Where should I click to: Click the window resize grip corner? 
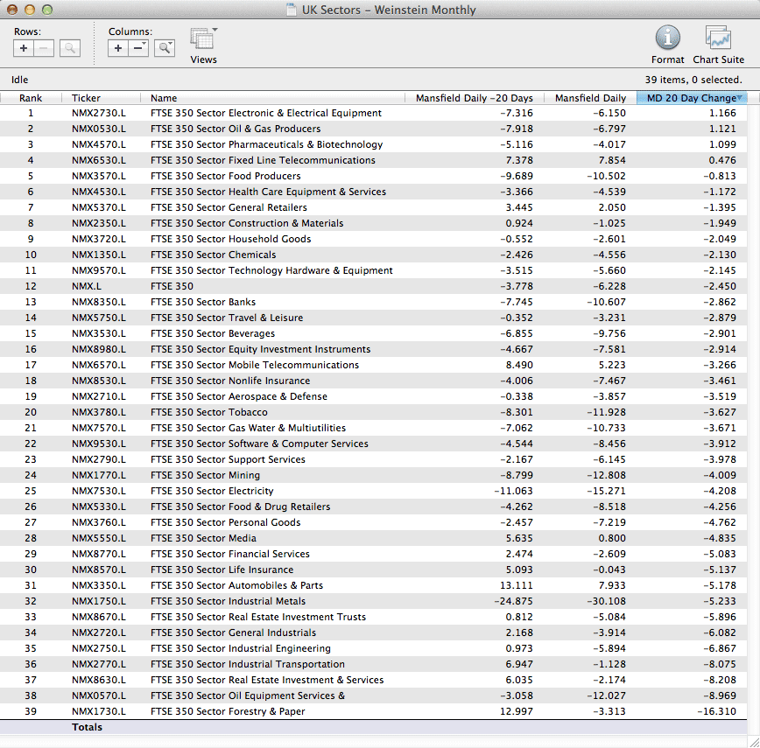click(x=752, y=741)
